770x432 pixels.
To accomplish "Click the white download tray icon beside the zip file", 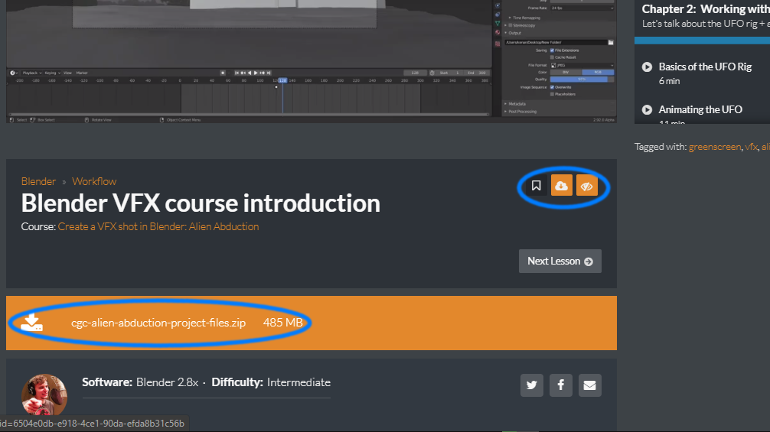I will click(x=31, y=322).
